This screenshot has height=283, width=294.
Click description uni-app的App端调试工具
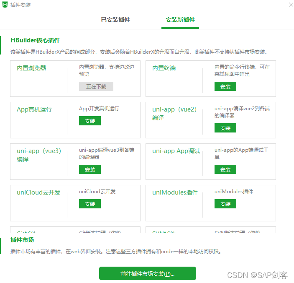coord(241,153)
